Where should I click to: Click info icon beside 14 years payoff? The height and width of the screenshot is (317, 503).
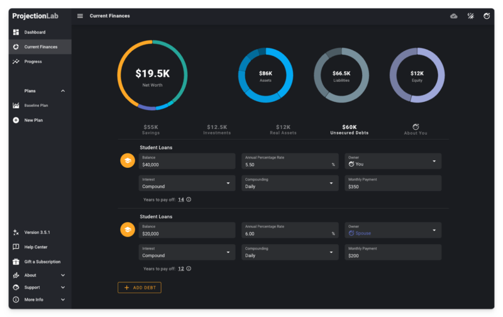click(x=189, y=199)
